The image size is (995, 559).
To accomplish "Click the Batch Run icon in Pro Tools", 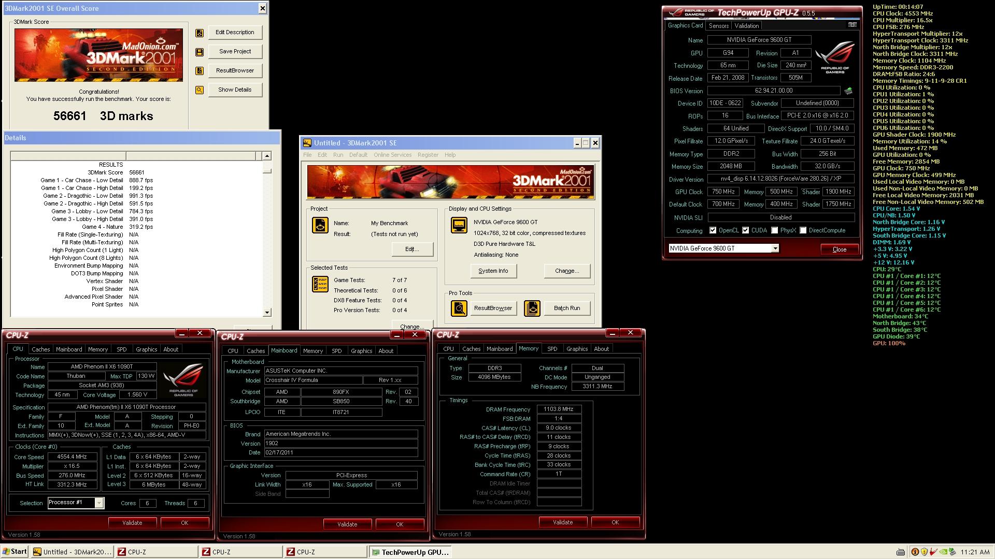I will pos(532,308).
